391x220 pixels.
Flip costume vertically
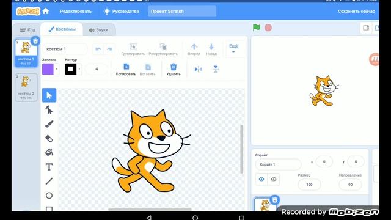coord(216,69)
